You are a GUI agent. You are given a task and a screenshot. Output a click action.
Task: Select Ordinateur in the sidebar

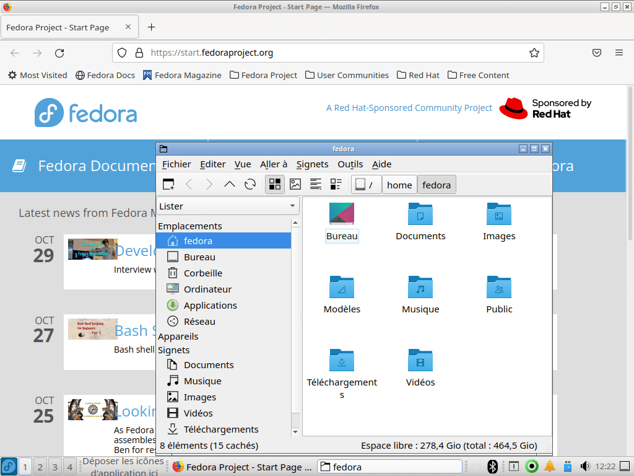click(x=224, y=289)
